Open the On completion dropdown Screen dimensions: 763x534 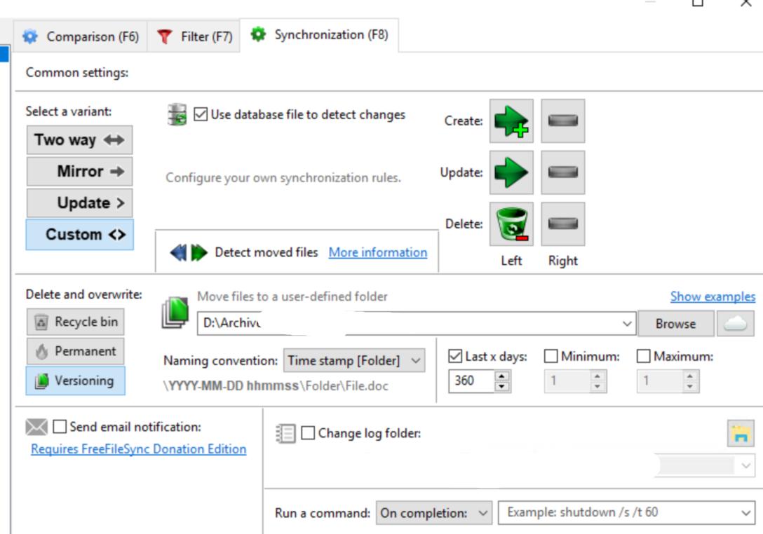click(x=433, y=513)
